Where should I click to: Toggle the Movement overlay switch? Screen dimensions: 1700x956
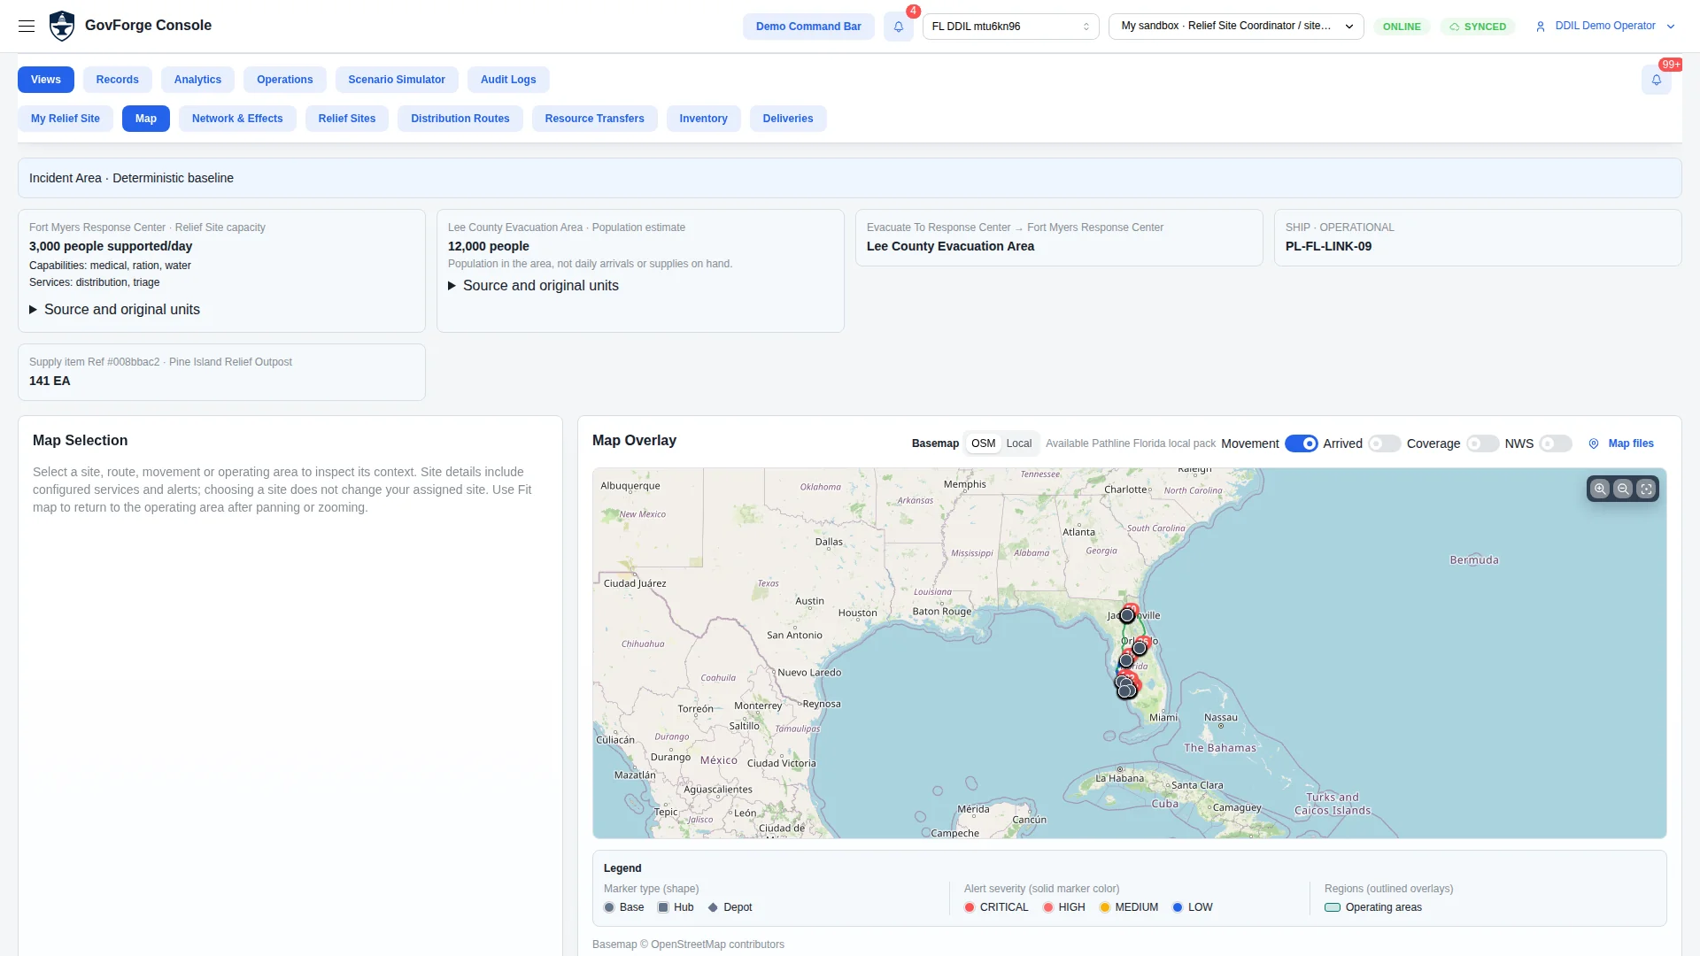(1302, 443)
